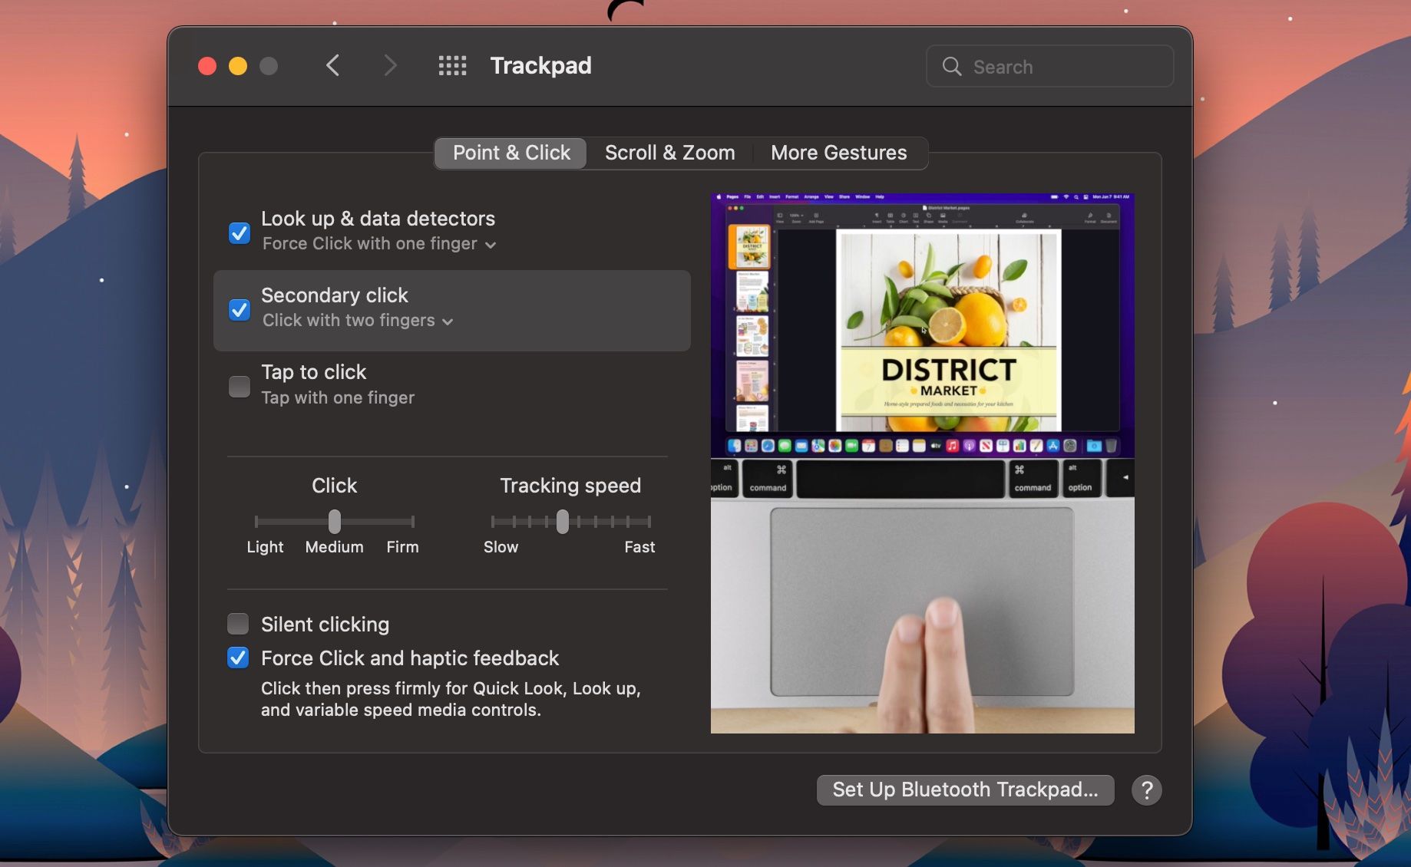Open the More Gestures tab
Screen dimensions: 1411x867
click(838, 153)
